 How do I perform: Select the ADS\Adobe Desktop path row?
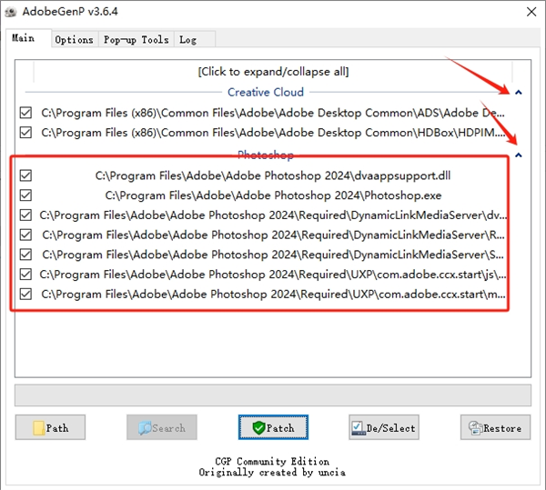(273, 113)
